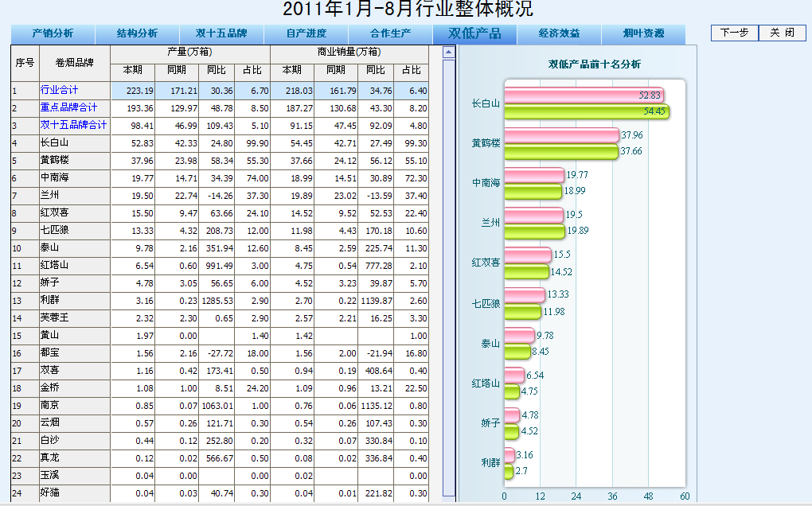Click the chart title 双低产品前十名分析
Screen dimensions: 812x506
595,64
